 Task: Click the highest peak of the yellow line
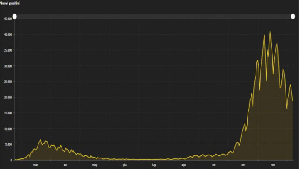[x=270, y=32]
